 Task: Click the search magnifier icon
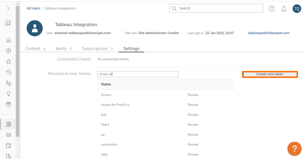click(x=174, y=8)
